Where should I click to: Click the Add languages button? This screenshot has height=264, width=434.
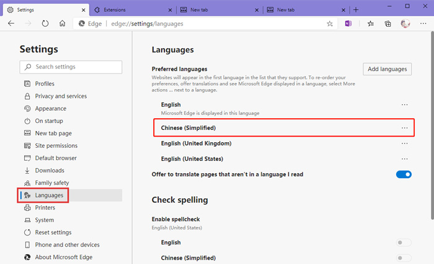click(387, 69)
